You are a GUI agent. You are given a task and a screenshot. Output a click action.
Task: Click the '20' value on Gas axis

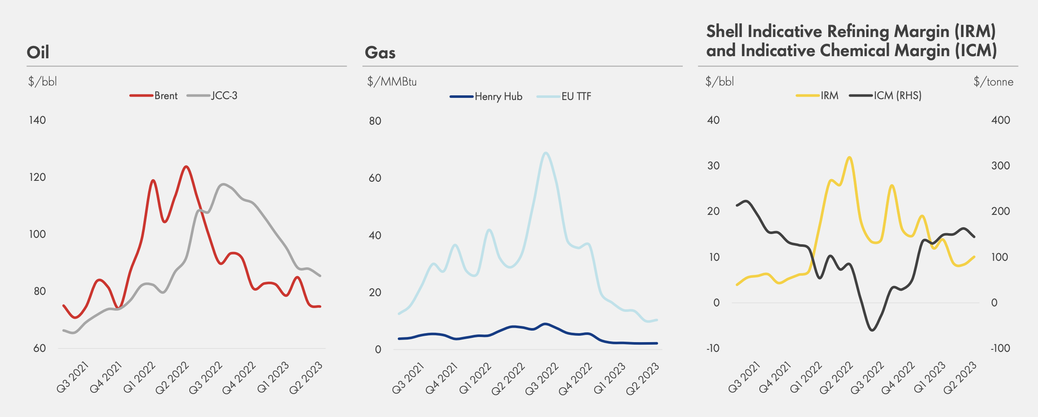click(375, 292)
